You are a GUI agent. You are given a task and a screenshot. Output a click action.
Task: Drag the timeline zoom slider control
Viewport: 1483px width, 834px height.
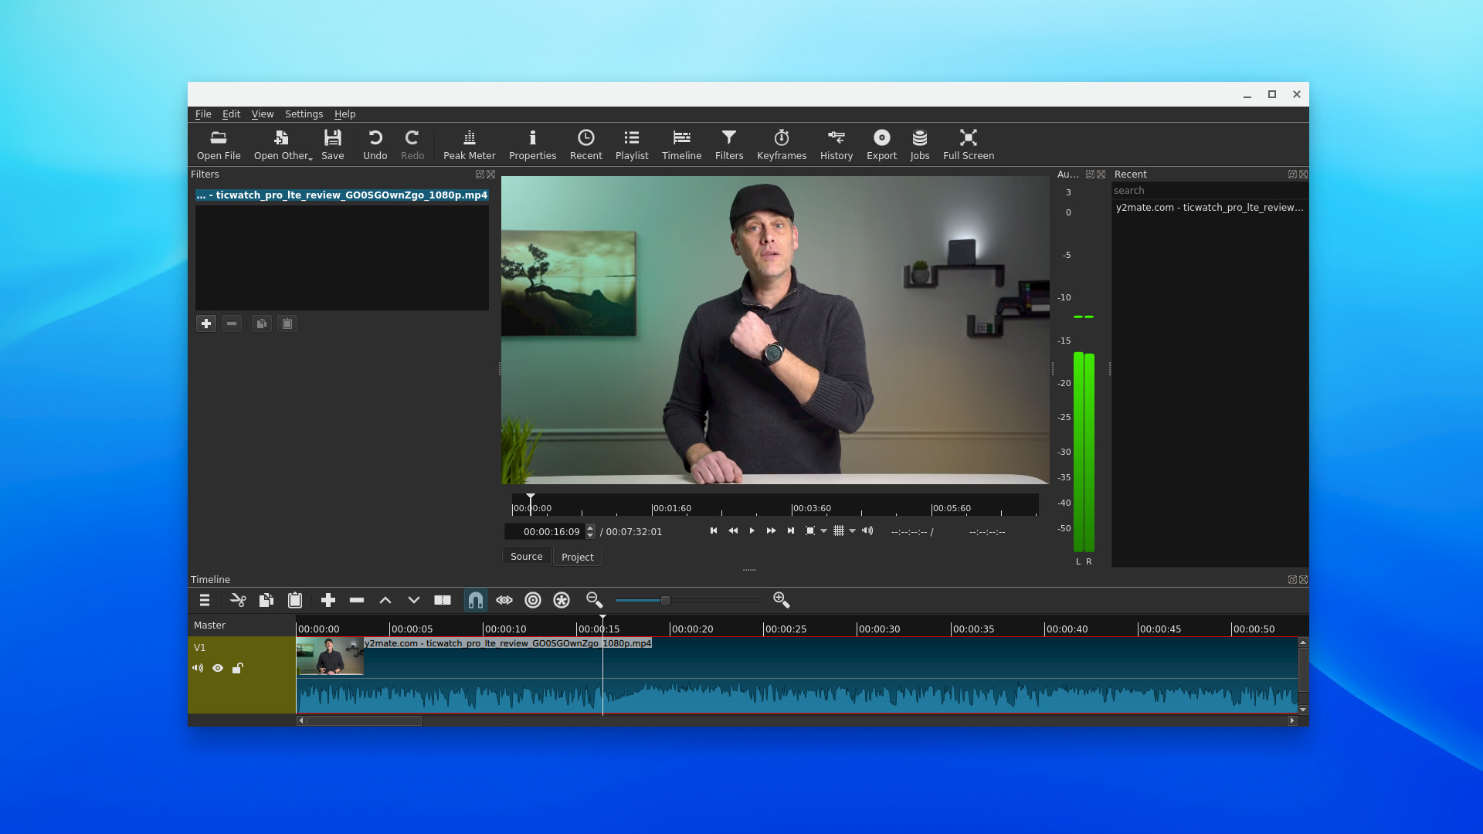(664, 601)
